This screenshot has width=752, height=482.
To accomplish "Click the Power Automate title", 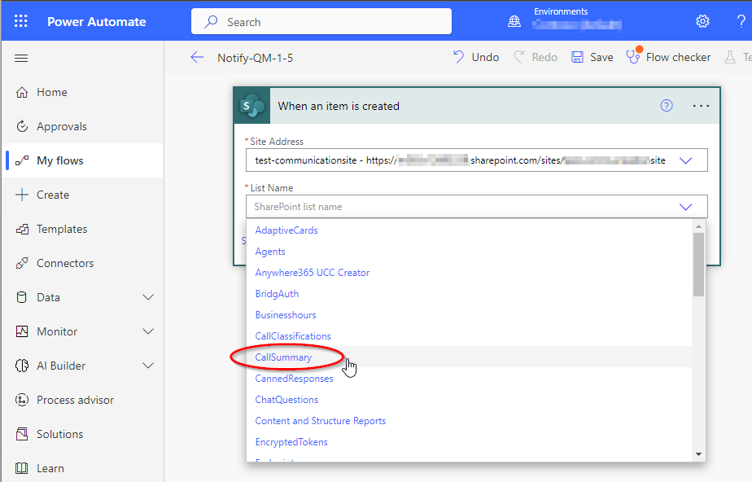I will [96, 22].
